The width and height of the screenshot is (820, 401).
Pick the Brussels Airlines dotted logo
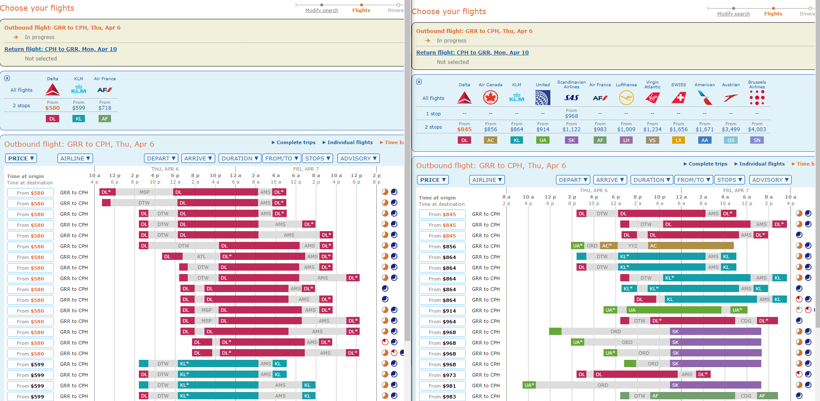click(757, 98)
